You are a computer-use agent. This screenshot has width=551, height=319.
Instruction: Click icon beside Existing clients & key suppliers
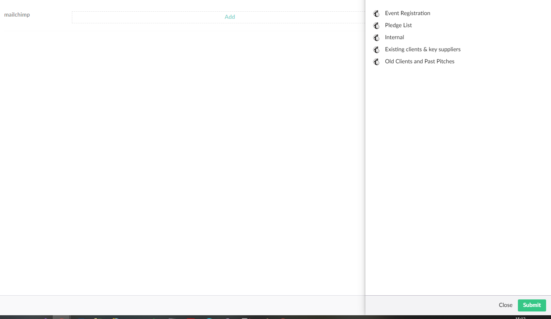pyautogui.click(x=376, y=50)
